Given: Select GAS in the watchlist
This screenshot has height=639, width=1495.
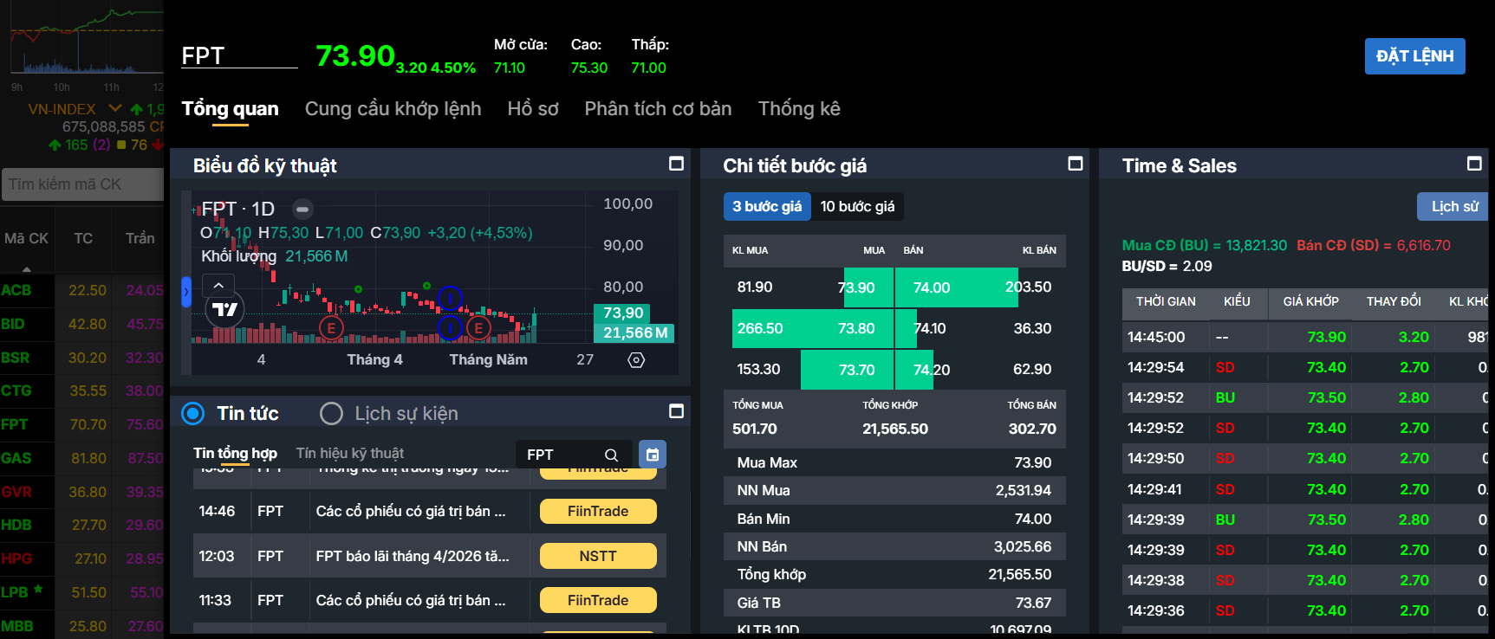Looking at the screenshot, I should pos(16,458).
